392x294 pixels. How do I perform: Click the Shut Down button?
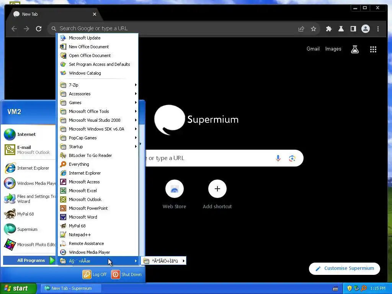point(126,274)
